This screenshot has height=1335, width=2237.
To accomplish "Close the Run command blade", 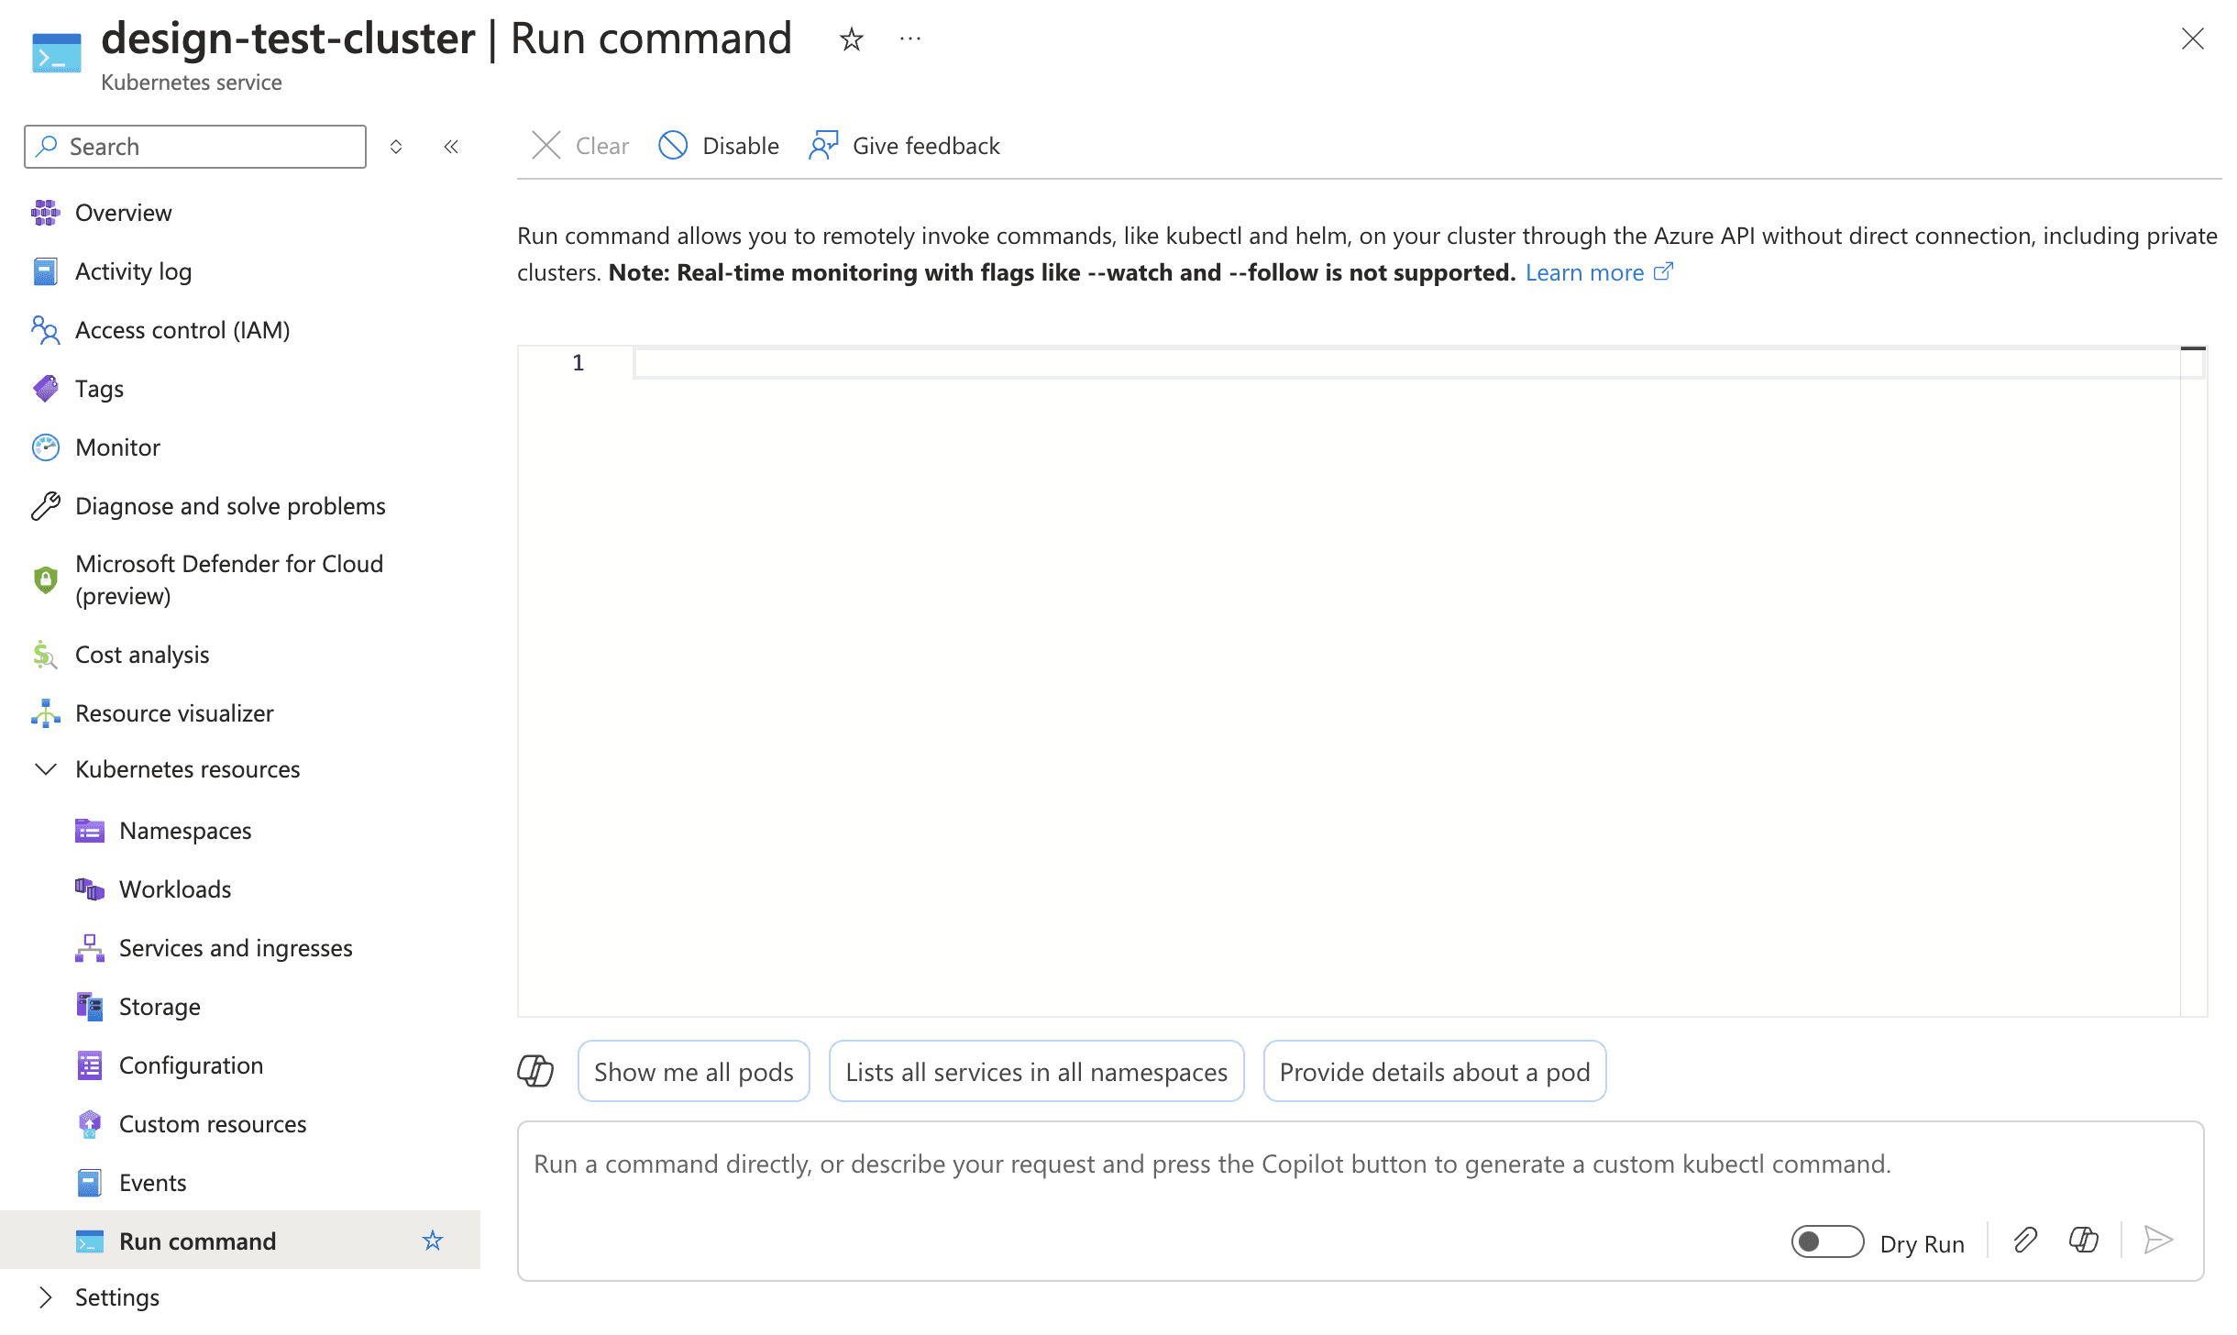I will 2193,39.
